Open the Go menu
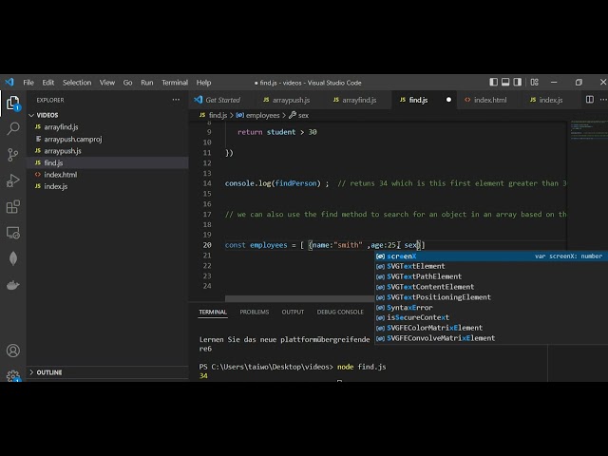Image resolution: width=608 pixels, height=456 pixels. (x=127, y=83)
